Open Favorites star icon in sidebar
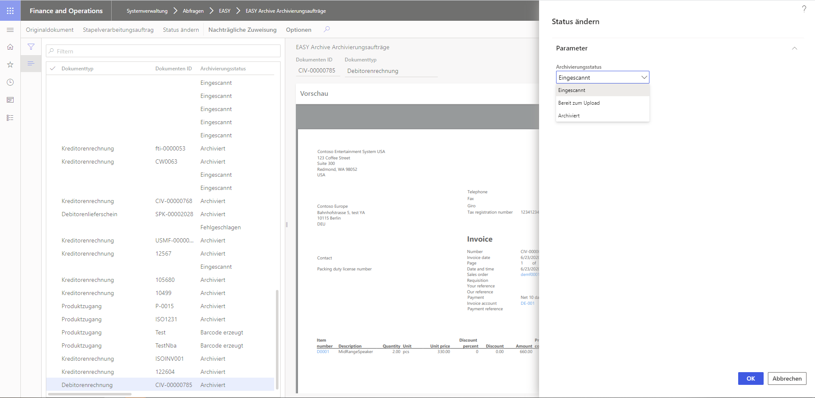The height and width of the screenshot is (398, 815). (10, 64)
